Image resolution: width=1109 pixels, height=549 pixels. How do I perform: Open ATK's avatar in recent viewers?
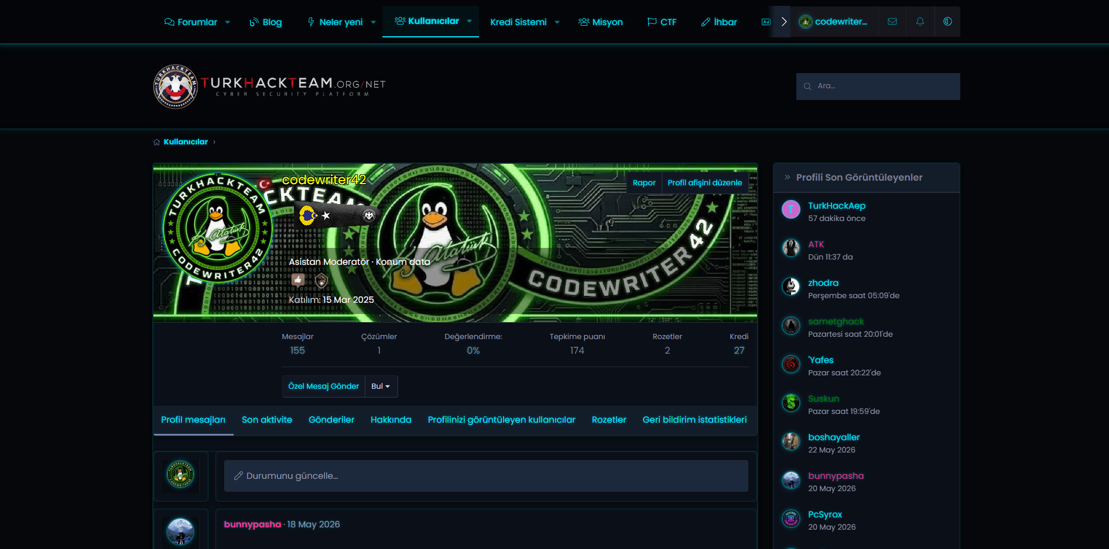pyautogui.click(x=791, y=248)
